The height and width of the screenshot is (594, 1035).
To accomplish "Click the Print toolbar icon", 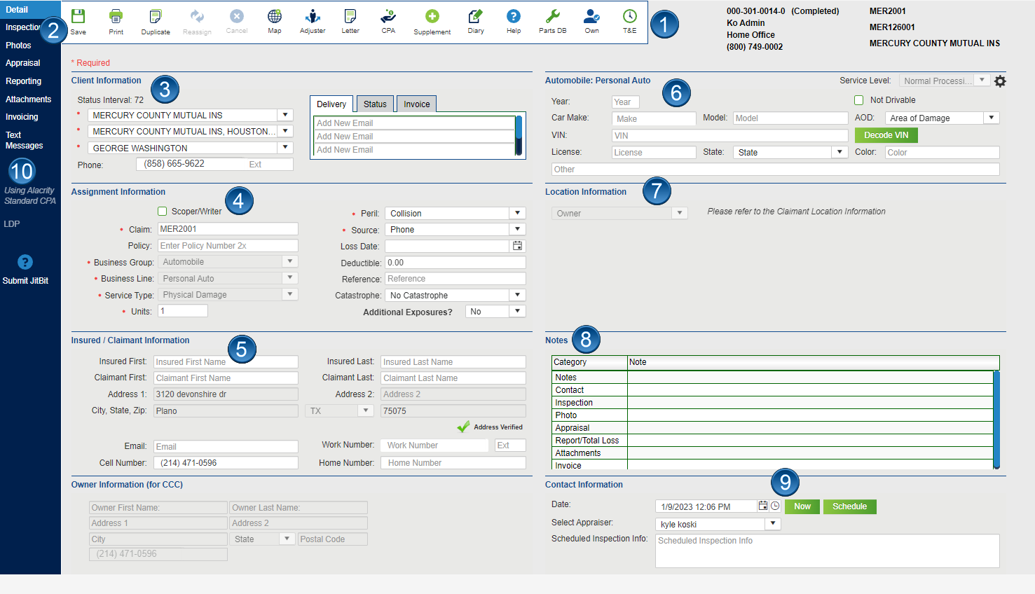I will (x=116, y=17).
